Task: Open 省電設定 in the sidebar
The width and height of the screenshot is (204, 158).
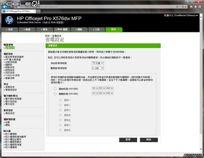Action: coord(10,48)
